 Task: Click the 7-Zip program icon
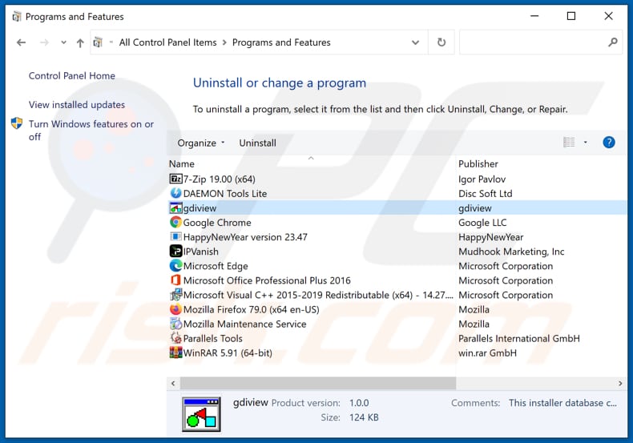[x=175, y=179]
